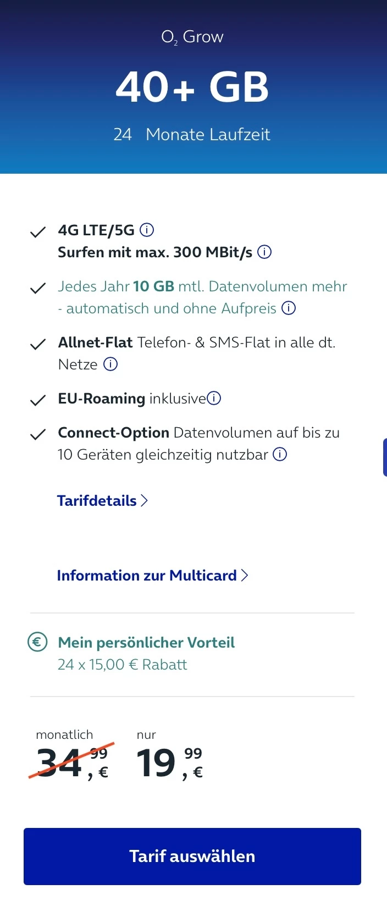Tap the crossed-out 34,99 € price
The image size is (387, 906).
point(71,763)
